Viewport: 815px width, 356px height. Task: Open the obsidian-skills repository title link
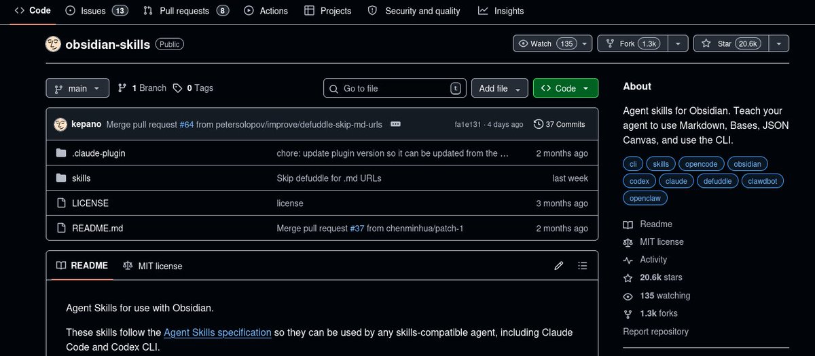point(108,44)
